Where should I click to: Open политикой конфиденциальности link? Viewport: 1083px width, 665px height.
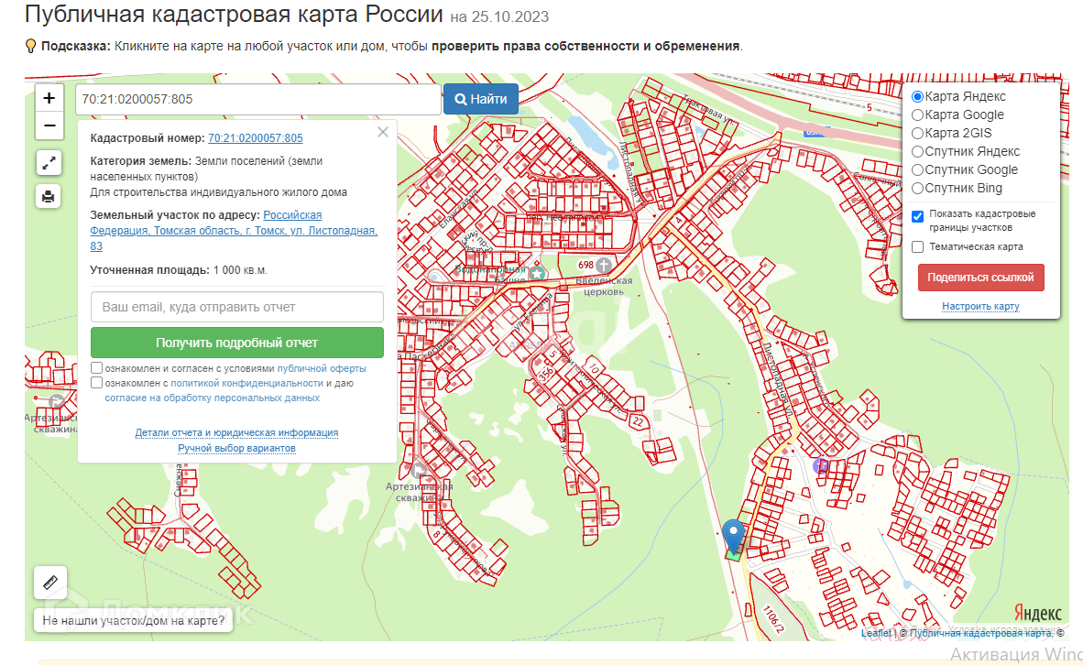tap(246, 383)
